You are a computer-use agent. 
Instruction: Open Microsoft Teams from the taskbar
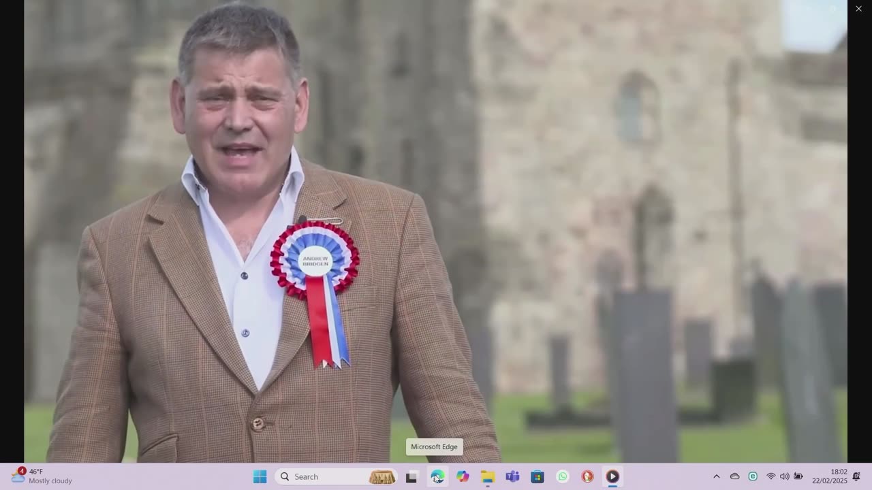coord(512,476)
